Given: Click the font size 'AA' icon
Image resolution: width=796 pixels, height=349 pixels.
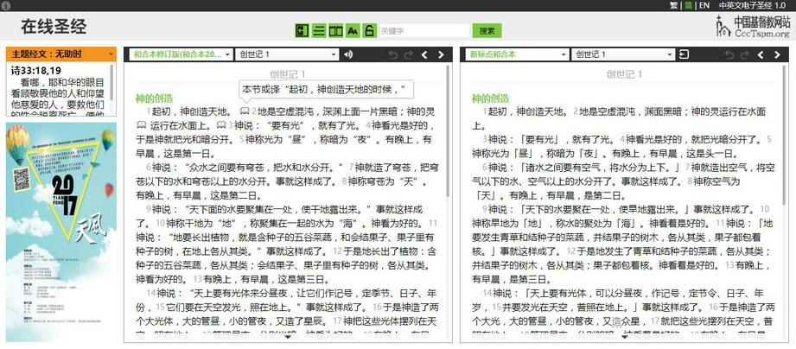Looking at the screenshot, I should coord(353,31).
